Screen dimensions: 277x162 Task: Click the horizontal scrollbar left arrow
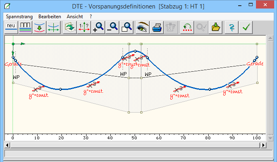(7, 145)
